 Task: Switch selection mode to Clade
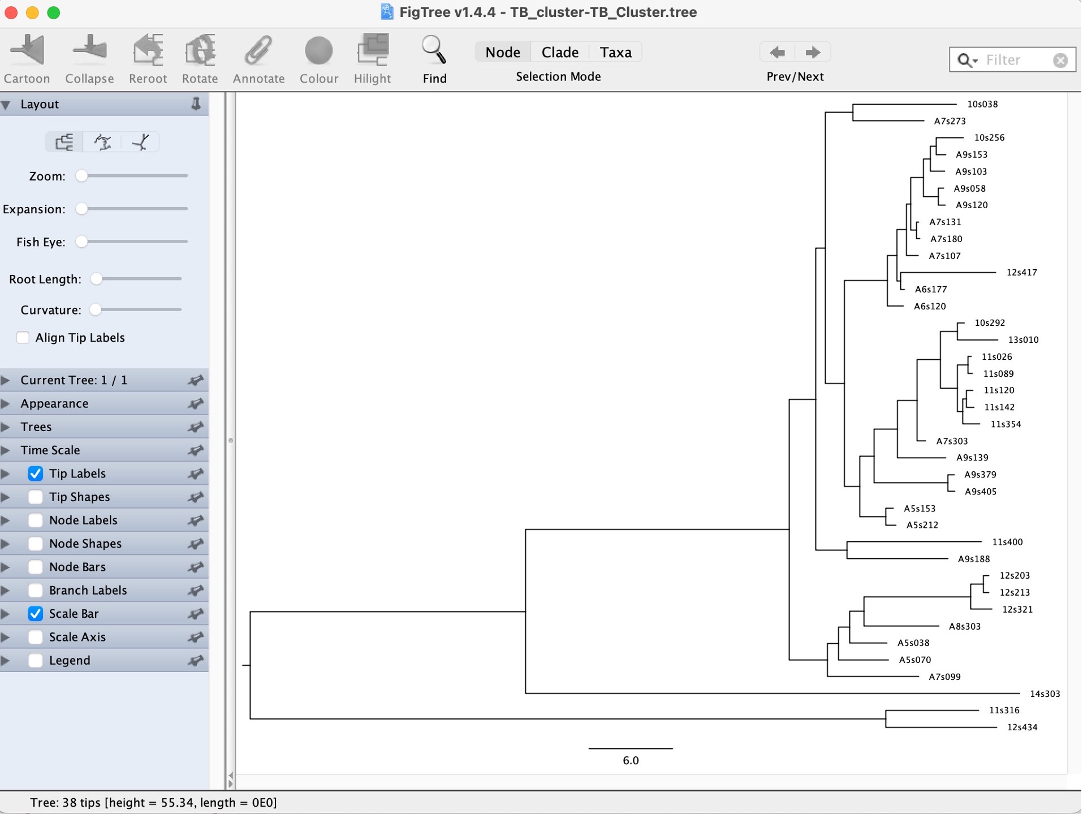(x=559, y=53)
